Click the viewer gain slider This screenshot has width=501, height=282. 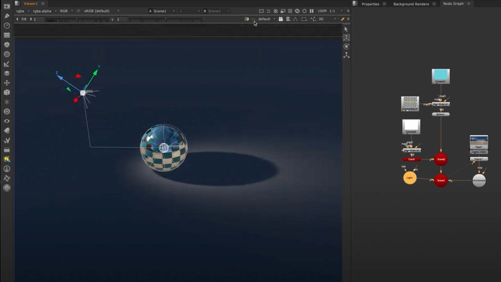point(77,19)
